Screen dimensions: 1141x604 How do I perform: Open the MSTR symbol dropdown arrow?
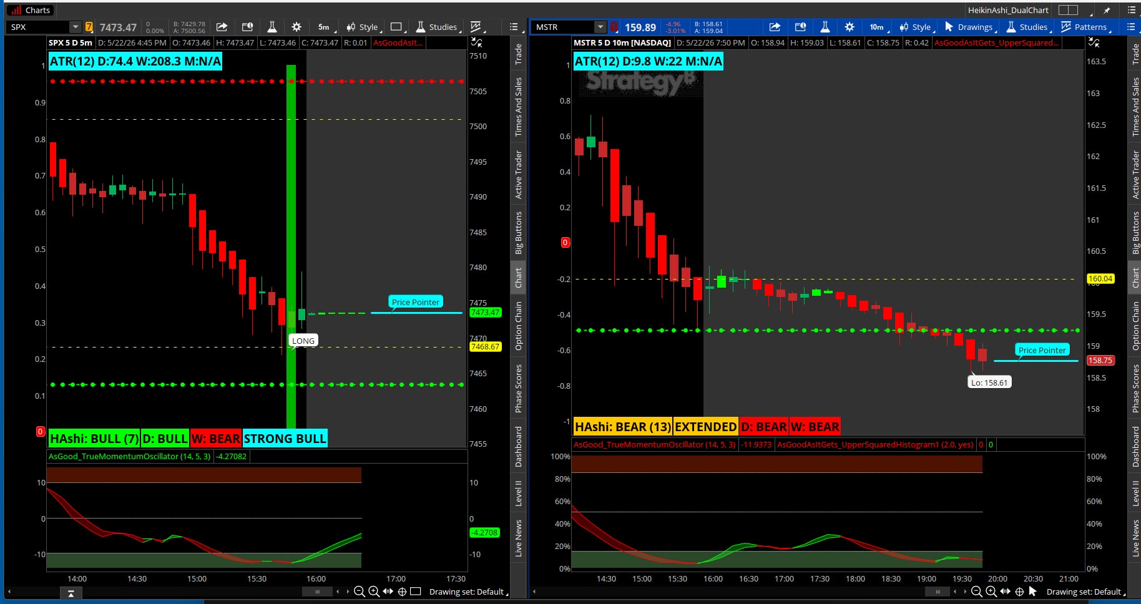point(600,27)
